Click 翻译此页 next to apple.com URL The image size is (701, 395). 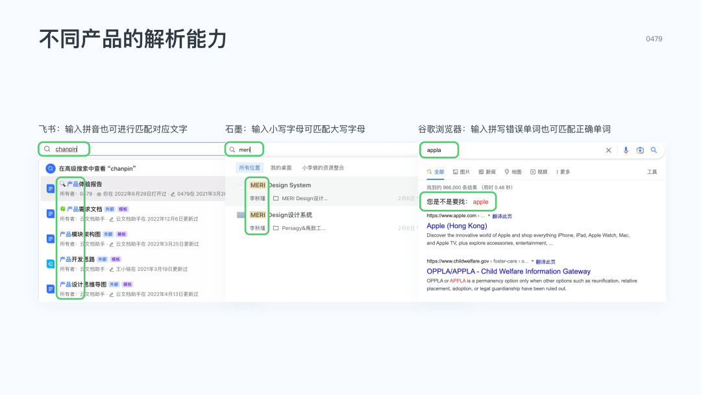point(502,216)
